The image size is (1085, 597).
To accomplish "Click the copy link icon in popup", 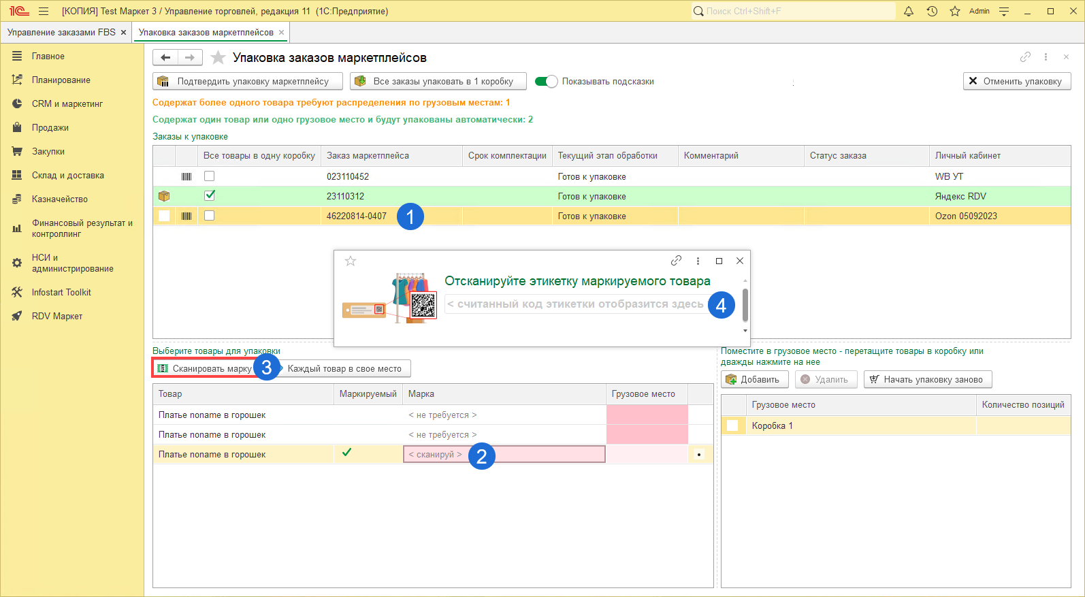I will [x=676, y=261].
